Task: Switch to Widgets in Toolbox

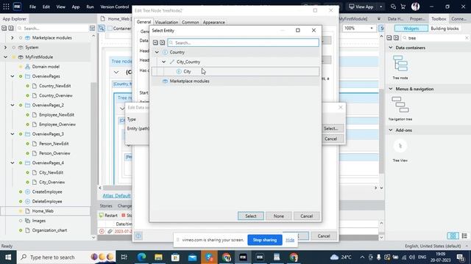Action: click(x=411, y=29)
